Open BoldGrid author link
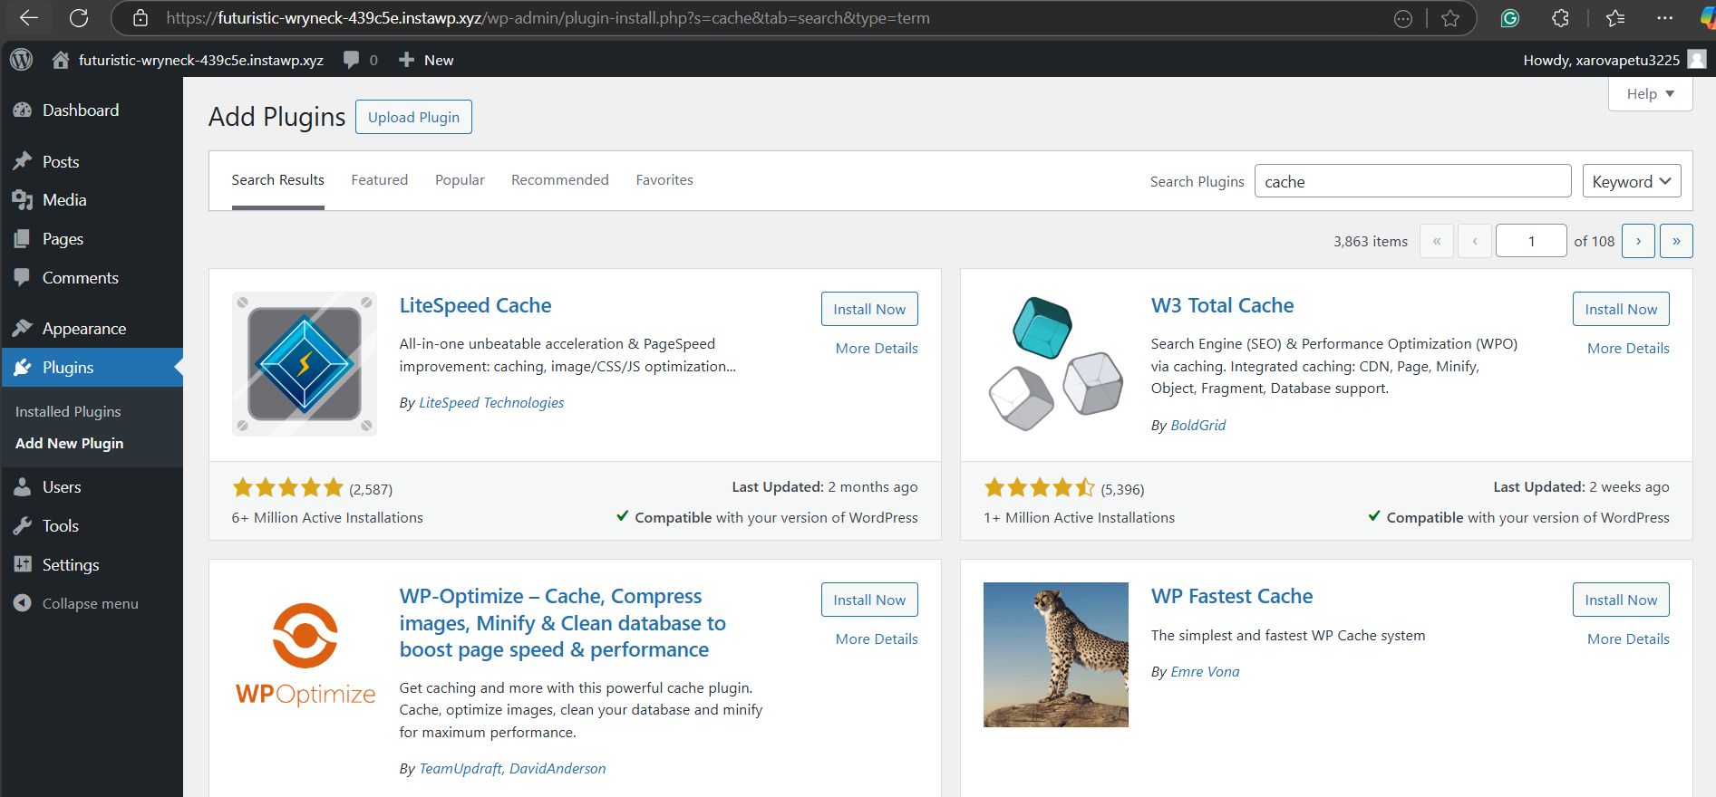The image size is (1716, 797). point(1197,426)
